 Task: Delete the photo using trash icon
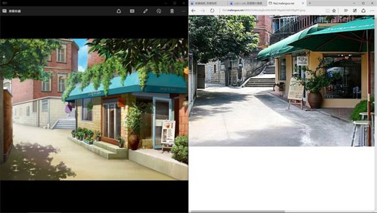click(x=172, y=11)
